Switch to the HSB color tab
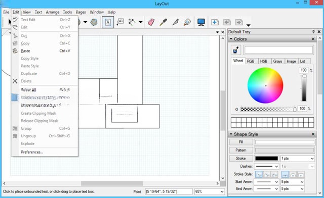324x198 pixels. click(263, 61)
